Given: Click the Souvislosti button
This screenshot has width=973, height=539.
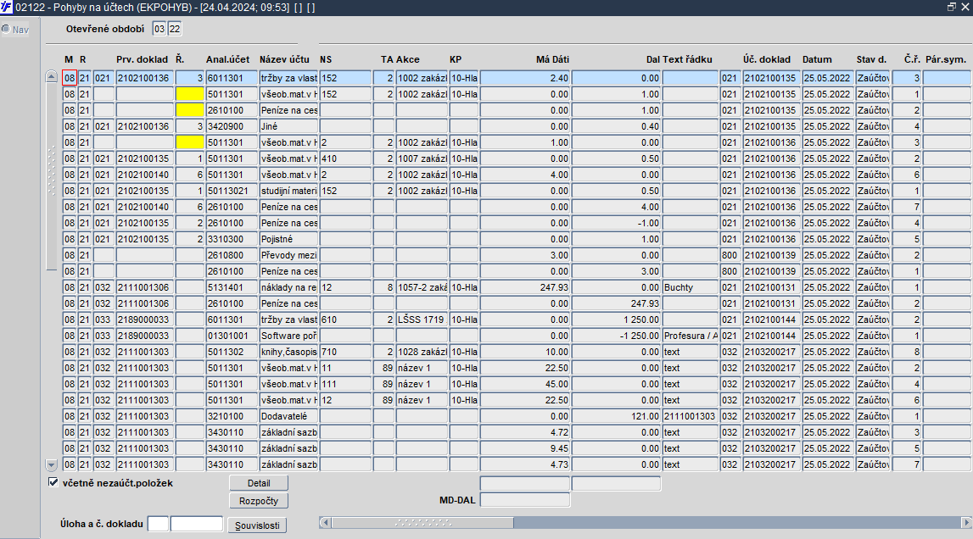Looking at the screenshot, I should [257, 525].
